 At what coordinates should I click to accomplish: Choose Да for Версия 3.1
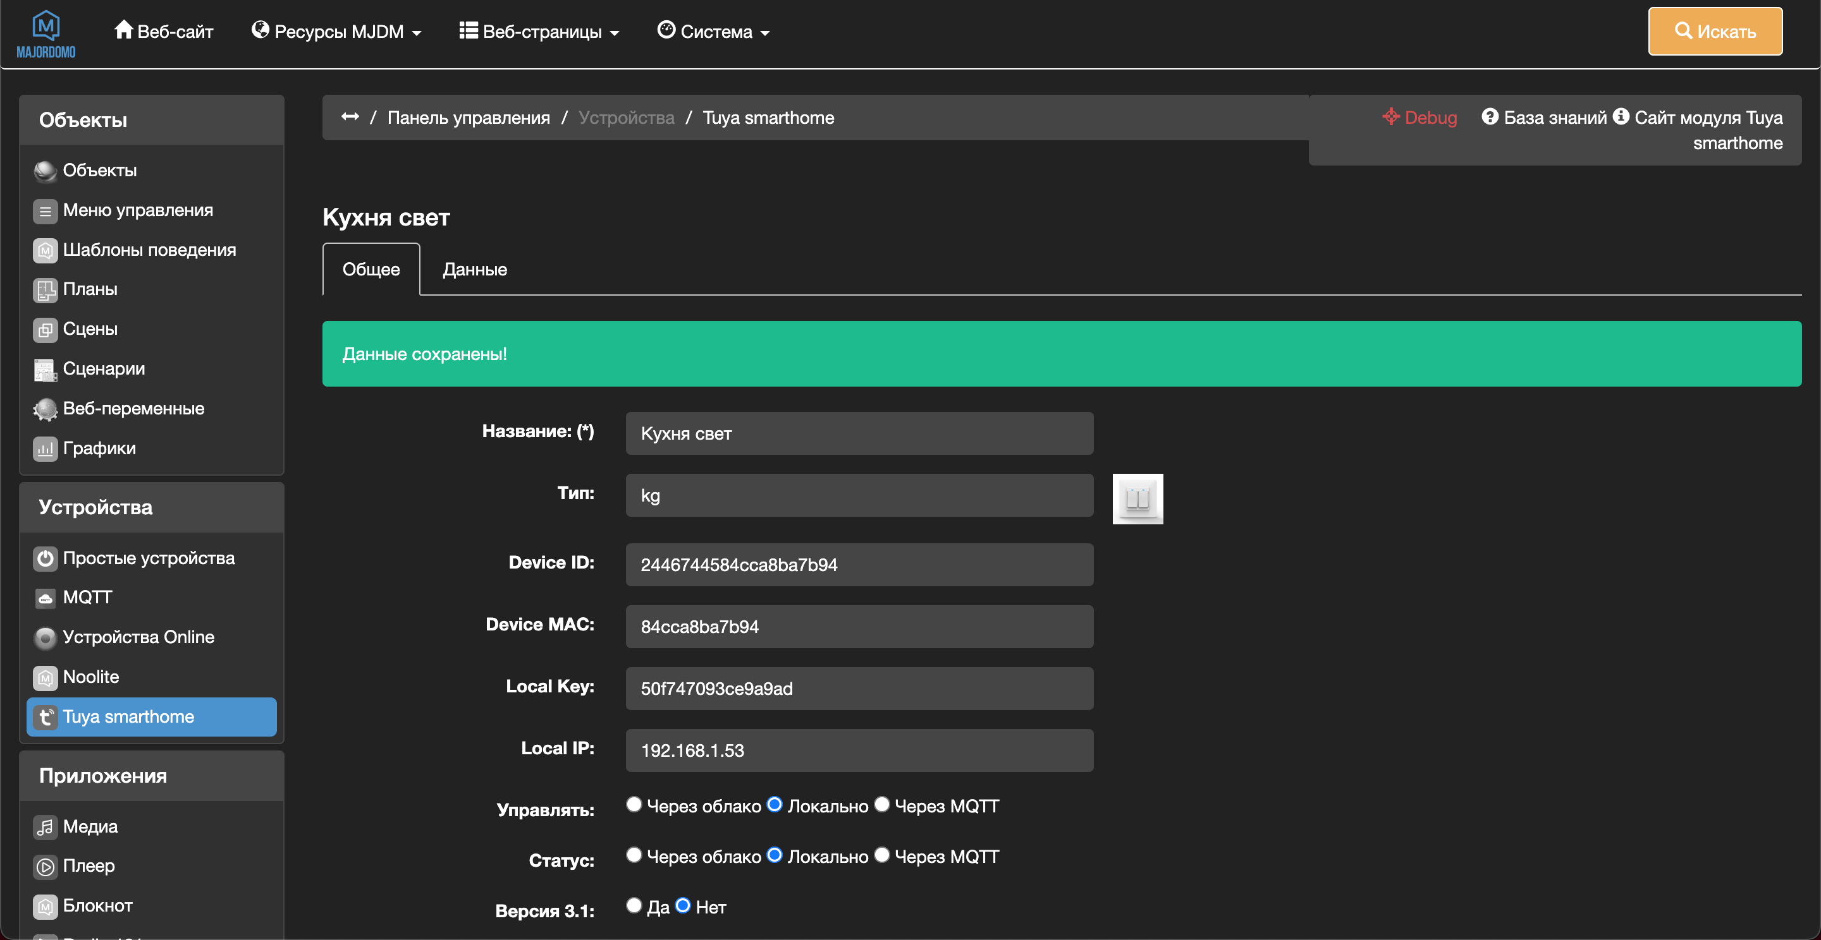click(x=634, y=905)
